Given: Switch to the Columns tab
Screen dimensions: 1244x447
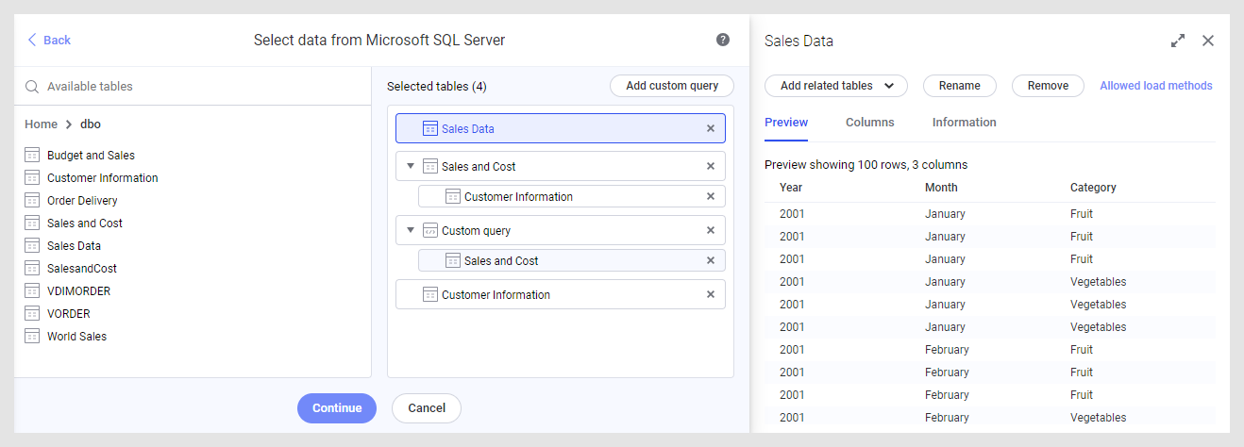Looking at the screenshot, I should click(x=869, y=122).
